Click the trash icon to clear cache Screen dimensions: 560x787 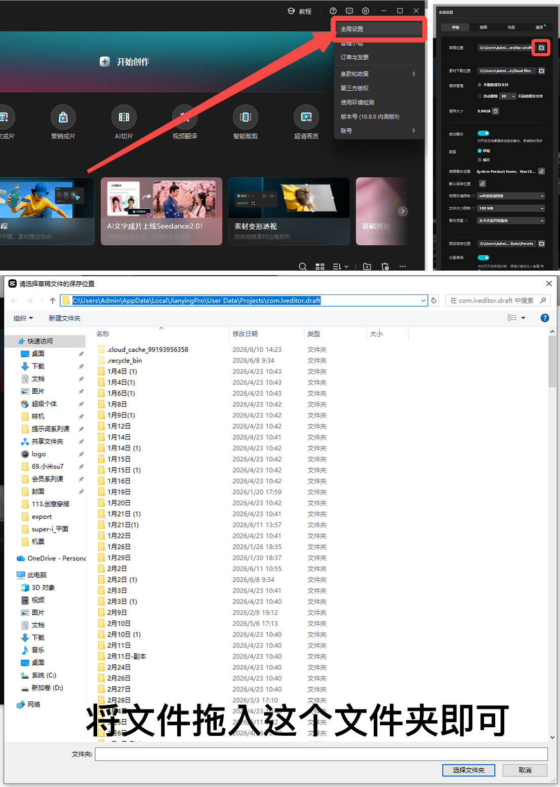click(x=496, y=111)
